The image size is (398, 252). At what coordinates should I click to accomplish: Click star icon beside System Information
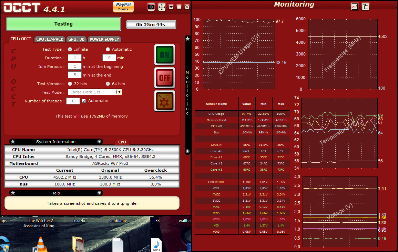click(x=13, y=141)
